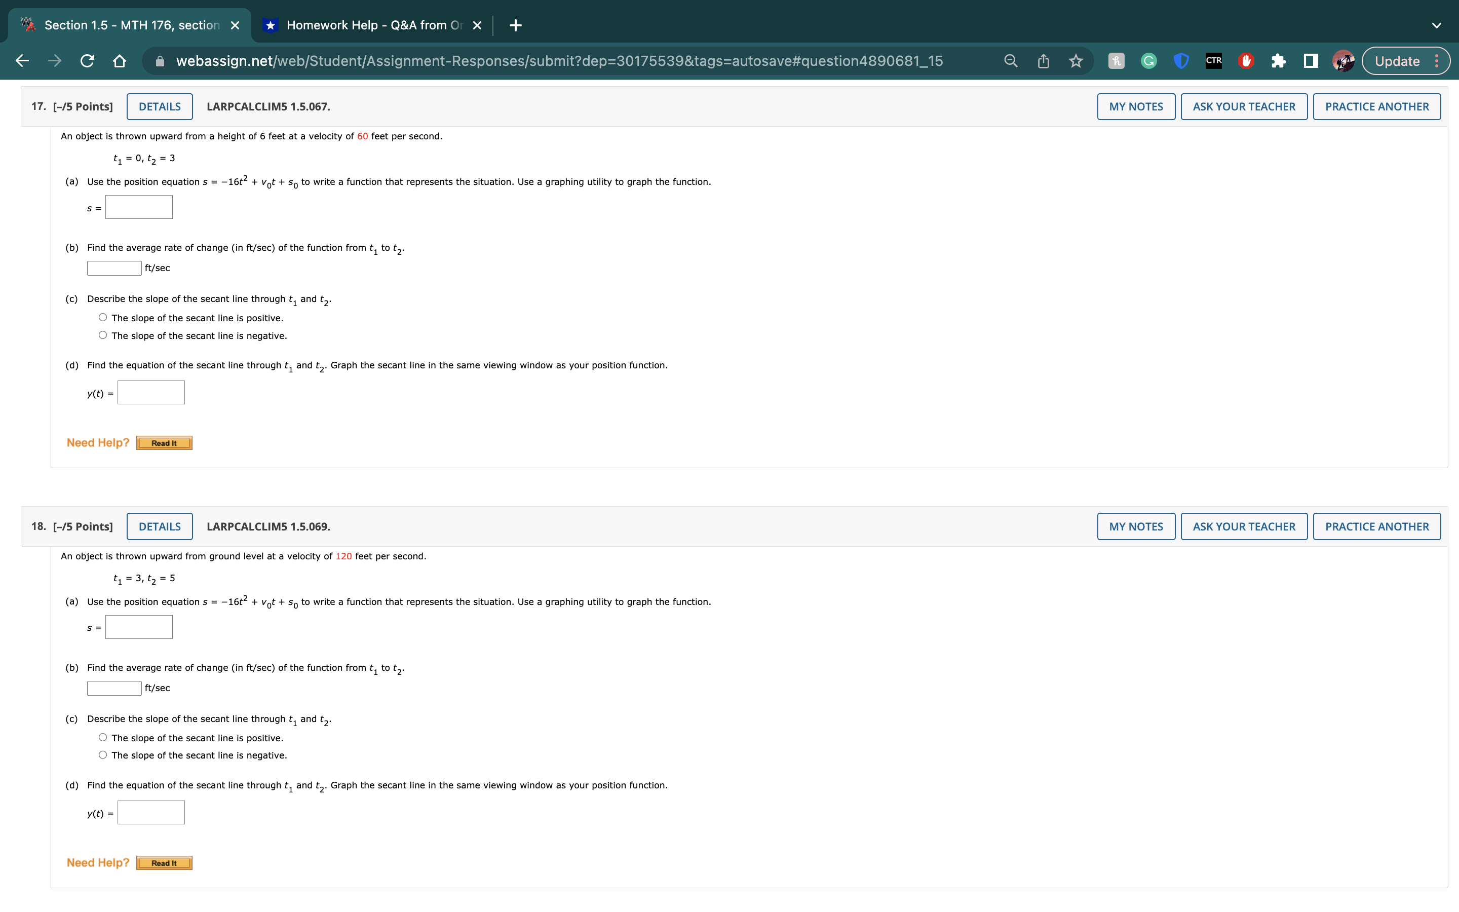
Task: Select positive slope option in question 18
Action: (103, 738)
